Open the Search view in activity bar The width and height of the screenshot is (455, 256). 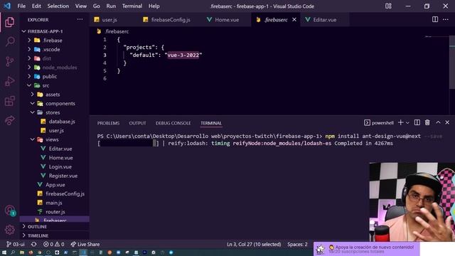pyautogui.click(x=9, y=41)
